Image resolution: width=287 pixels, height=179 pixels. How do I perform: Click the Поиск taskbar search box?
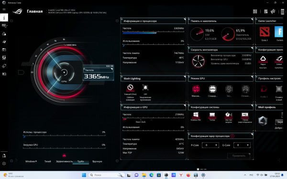[107, 175]
